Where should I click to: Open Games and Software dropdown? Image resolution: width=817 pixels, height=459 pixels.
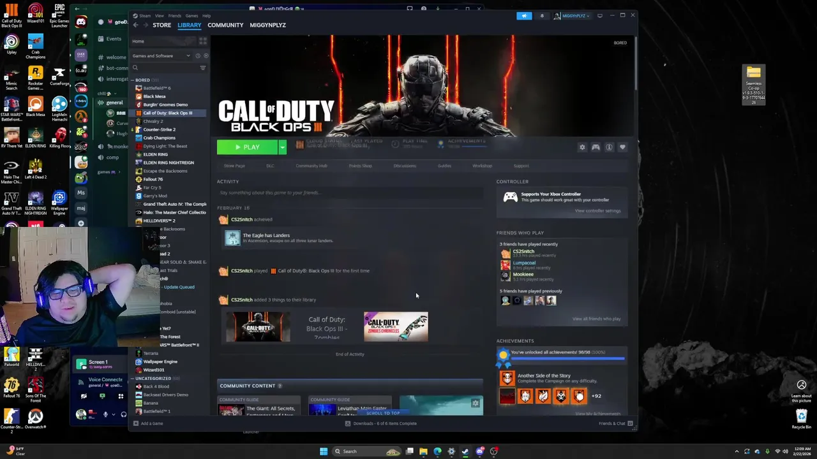tap(161, 55)
